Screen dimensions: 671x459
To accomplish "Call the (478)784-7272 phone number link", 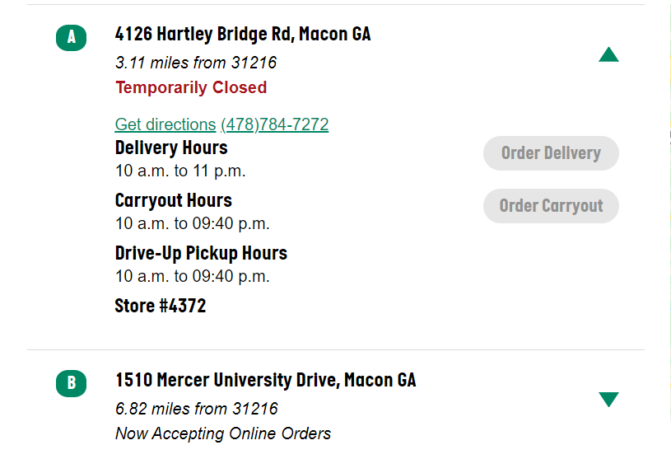I will point(274,124).
